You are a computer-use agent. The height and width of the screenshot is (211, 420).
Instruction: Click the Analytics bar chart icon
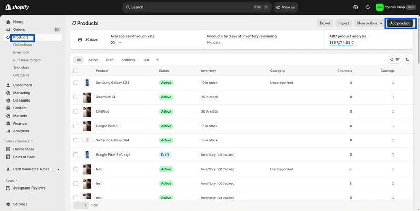coord(8,131)
